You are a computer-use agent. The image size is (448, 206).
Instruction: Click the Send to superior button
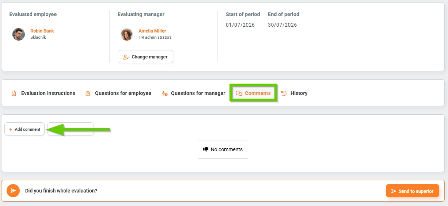click(x=413, y=191)
